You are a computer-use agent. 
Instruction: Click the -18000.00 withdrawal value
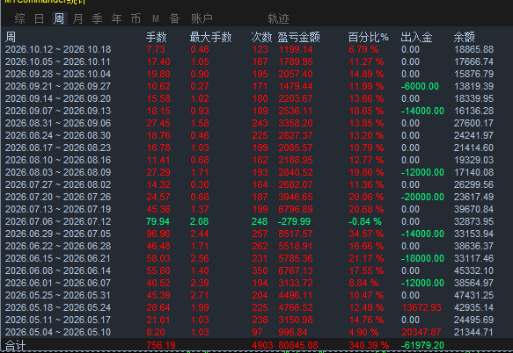click(422, 258)
